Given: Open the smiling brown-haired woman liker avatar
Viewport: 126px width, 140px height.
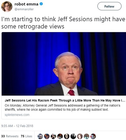Looking at the screenshot, I should pyautogui.click(x=80, y=136).
